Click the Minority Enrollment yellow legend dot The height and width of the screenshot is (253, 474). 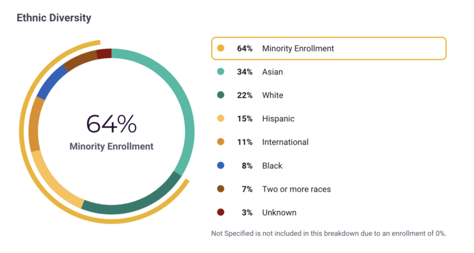pos(221,49)
